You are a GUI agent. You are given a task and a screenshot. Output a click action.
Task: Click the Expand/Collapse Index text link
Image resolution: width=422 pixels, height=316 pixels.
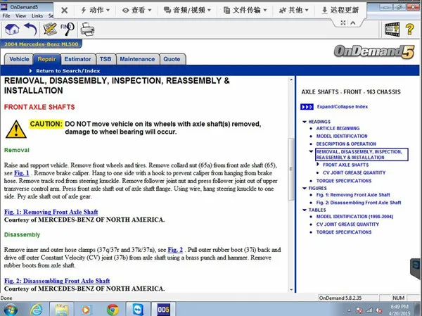pyautogui.click(x=343, y=107)
